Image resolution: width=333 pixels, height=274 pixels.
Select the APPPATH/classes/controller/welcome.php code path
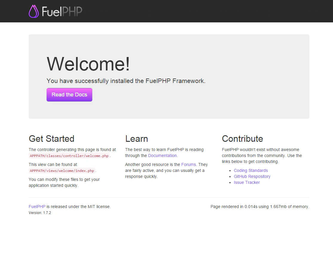point(69,156)
